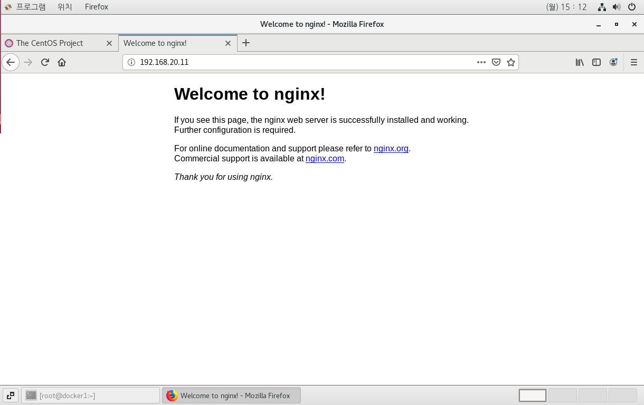This screenshot has height=405, width=644.
Task: Close the Firefox window
Action: (x=634, y=24)
